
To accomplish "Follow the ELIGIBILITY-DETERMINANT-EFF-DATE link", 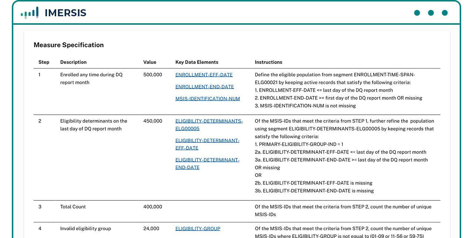I will pyautogui.click(x=207, y=144).
